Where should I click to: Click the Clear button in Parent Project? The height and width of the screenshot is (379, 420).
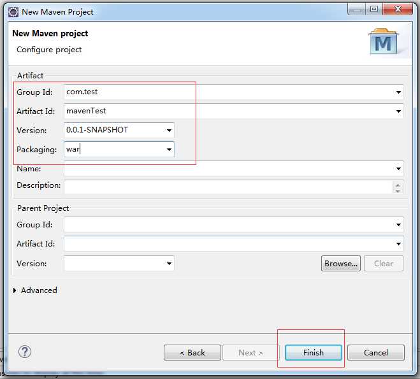384,263
